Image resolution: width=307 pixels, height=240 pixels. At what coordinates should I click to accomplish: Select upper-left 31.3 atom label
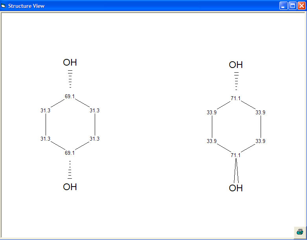46,111
